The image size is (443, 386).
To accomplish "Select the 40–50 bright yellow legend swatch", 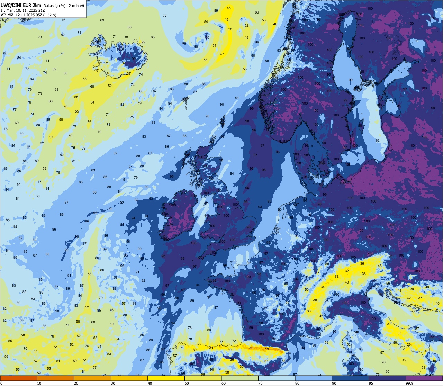I will coord(166,378).
